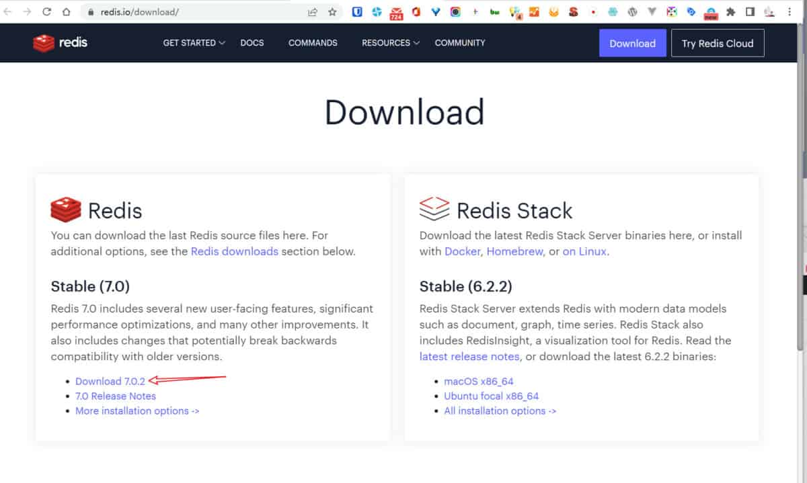
Task: Open the Bitwarden extension icon
Action: coord(358,12)
